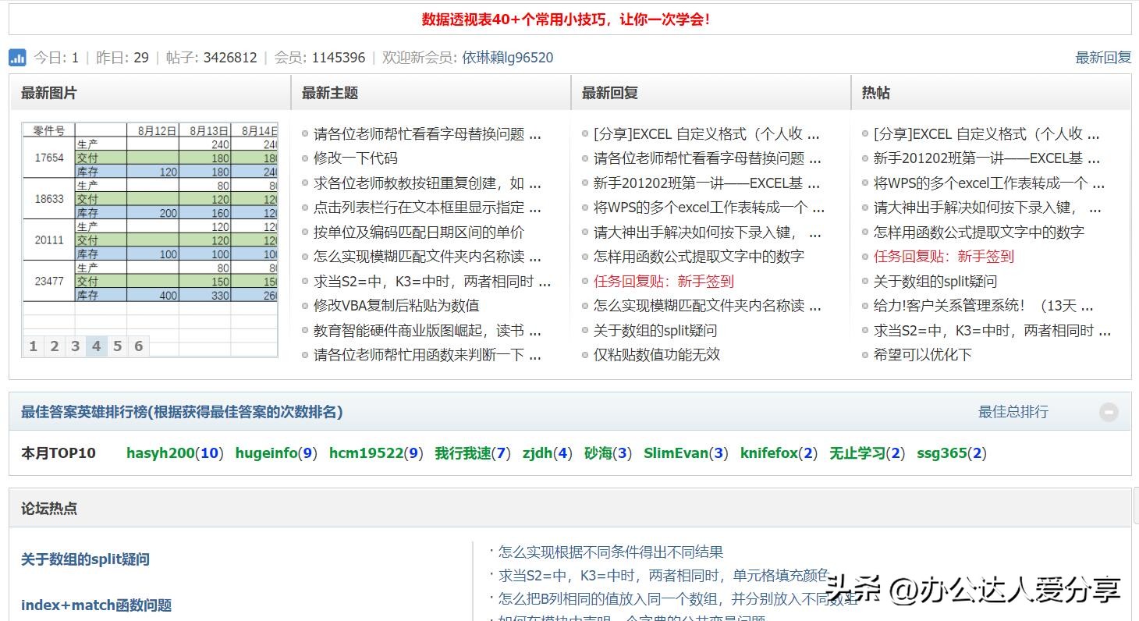Screen dimensions: 1139x621
Task: Open the 修改一下代码 topic
Action: pyautogui.click(x=353, y=158)
